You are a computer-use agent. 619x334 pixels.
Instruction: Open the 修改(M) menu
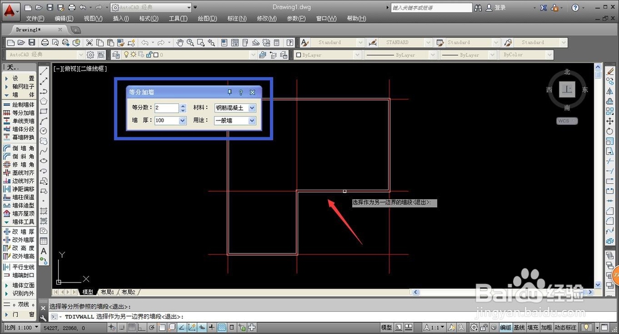tap(266, 19)
